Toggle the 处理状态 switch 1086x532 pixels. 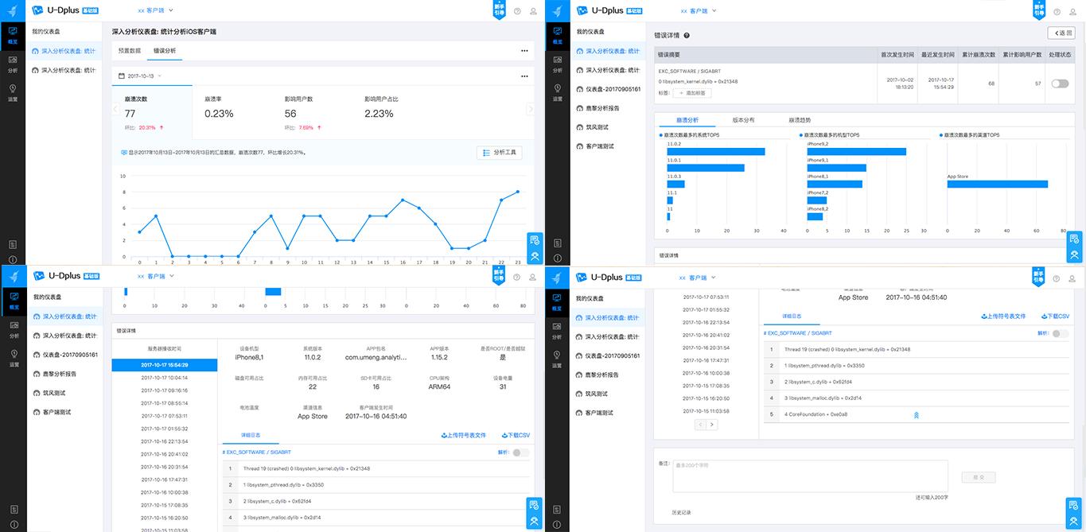[1059, 83]
